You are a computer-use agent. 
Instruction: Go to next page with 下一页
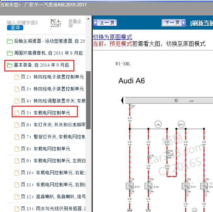(174, 23)
